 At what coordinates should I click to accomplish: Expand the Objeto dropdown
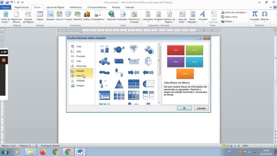(234, 21)
